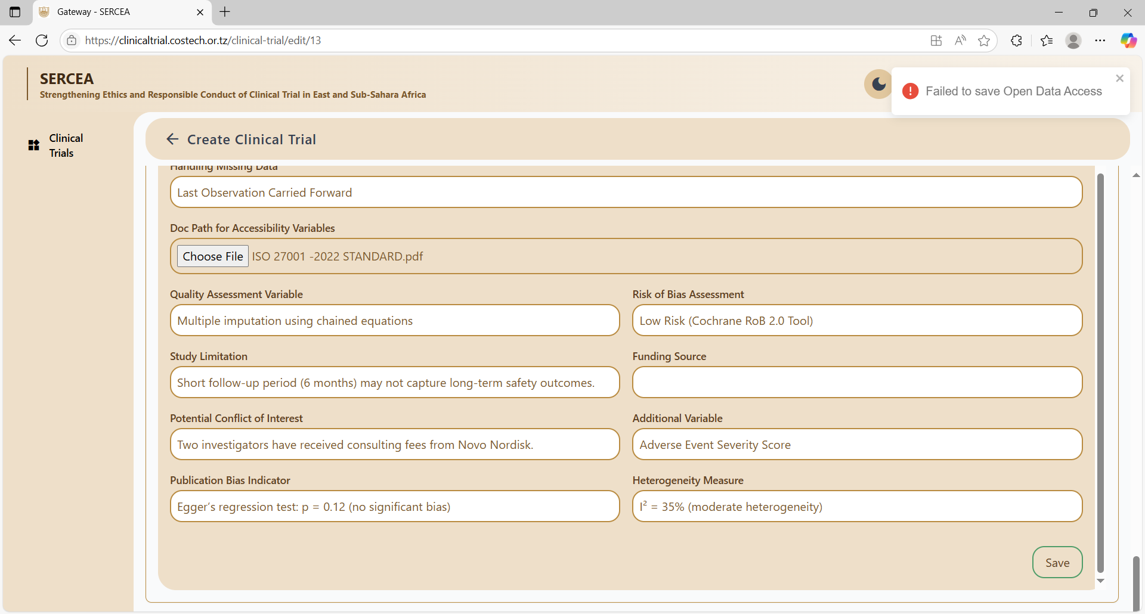Close the Gateway - SERCEA tab

tap(200, 12)
